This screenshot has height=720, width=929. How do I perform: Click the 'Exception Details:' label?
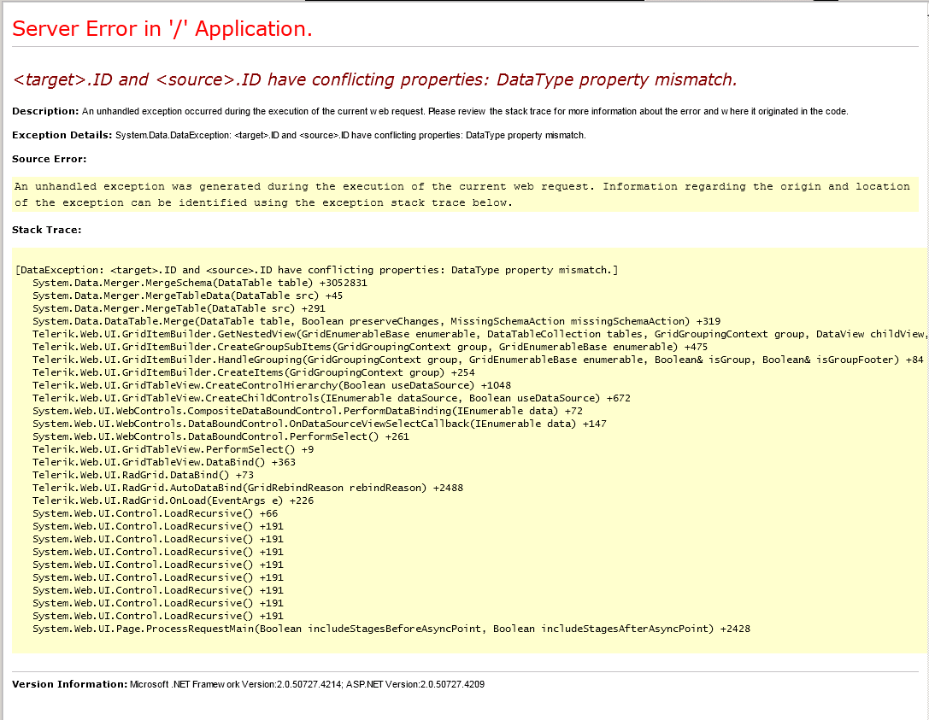tap(62, 135)
